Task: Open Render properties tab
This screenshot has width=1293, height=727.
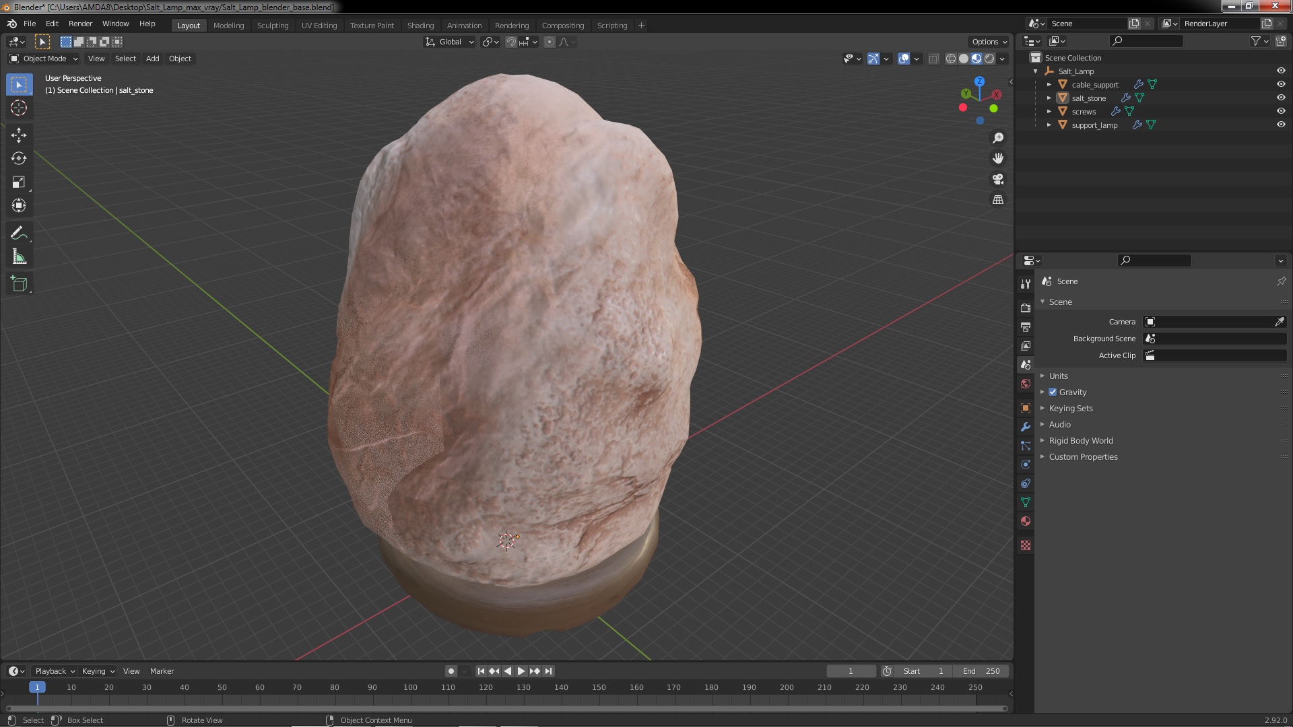Action: [1025, 308]
